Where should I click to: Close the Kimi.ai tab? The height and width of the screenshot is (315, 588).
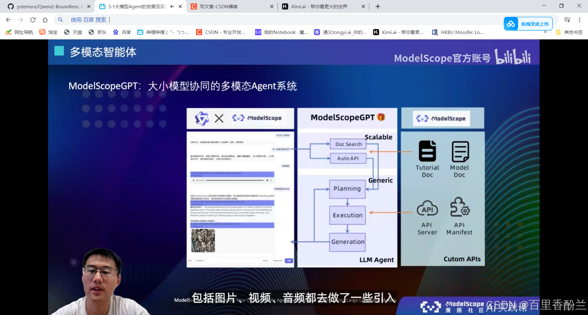coord(363,6)
